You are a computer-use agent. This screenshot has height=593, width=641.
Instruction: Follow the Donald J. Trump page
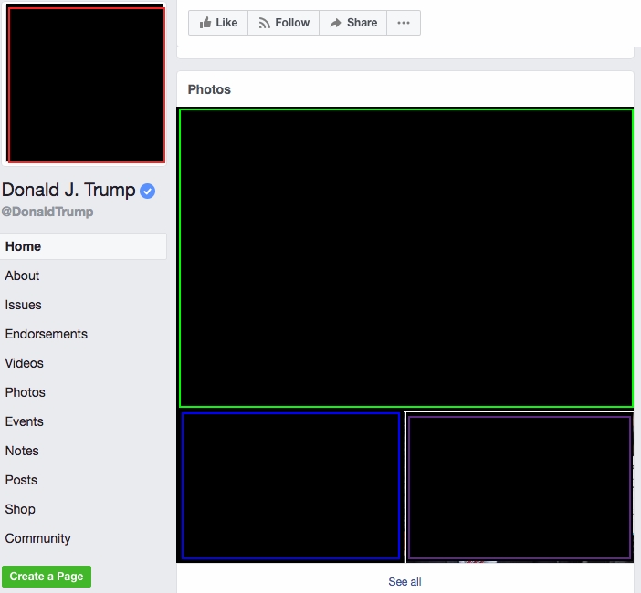[x=284, y=23]
